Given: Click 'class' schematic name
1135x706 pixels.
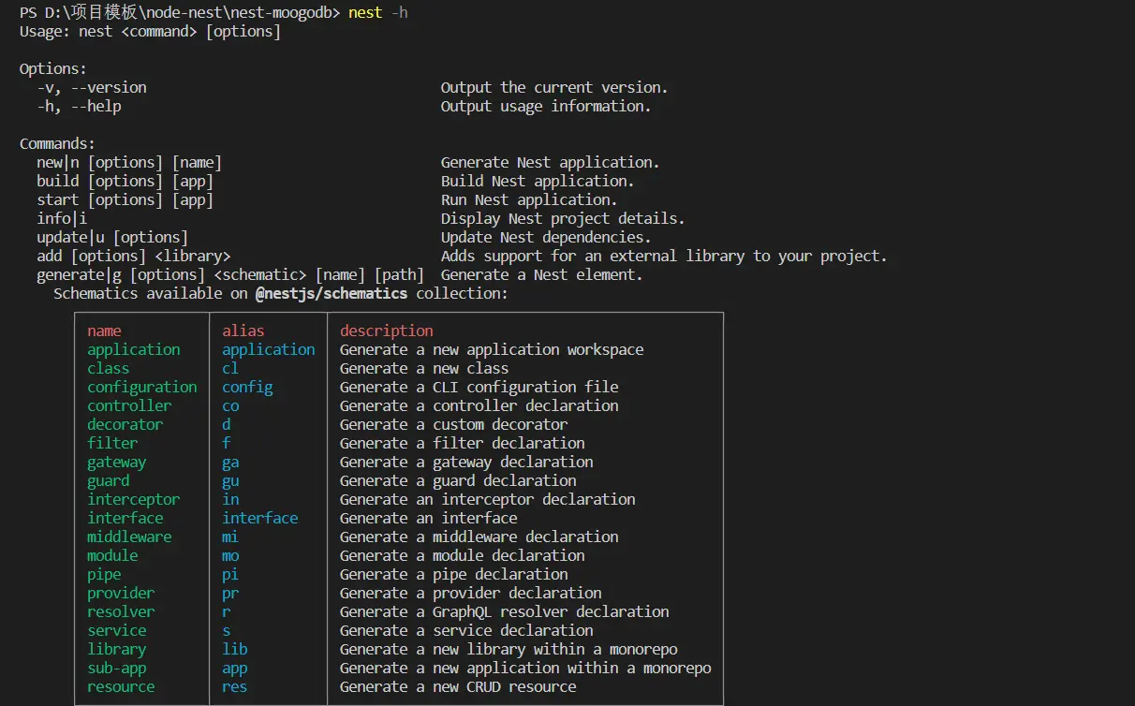Looking at the screenshot, I should [109, 368].
